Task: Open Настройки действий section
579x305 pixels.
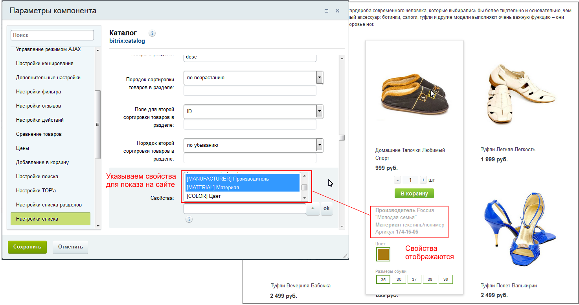Action: coord(40,120)
